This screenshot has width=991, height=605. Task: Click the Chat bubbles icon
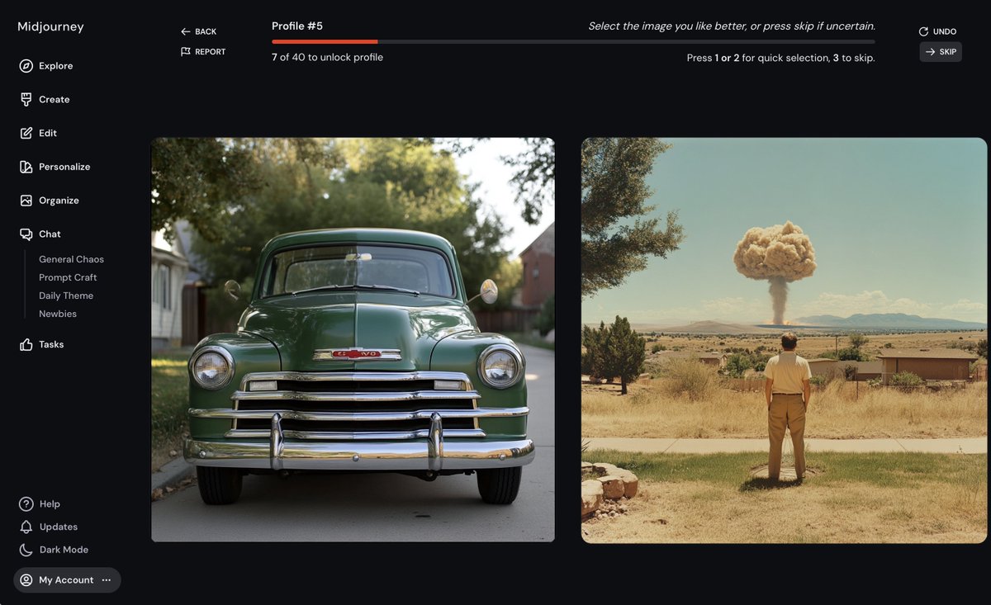tap(26, 234)
